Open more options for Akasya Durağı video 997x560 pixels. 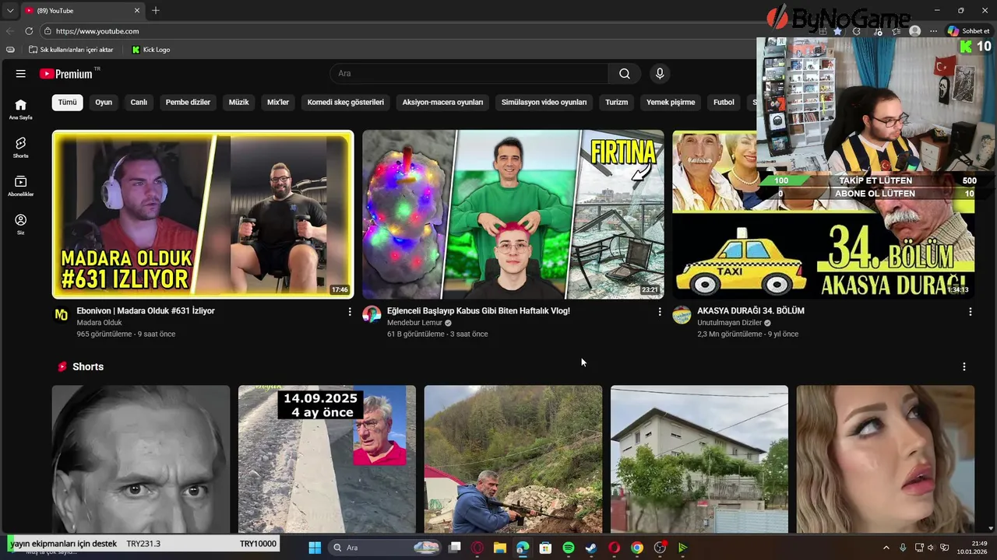[970, 312]
